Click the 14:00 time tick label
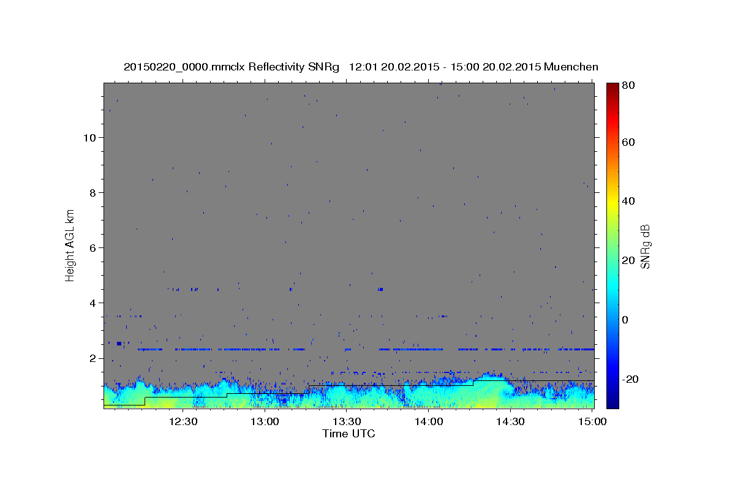735x490 pixels. pyautogui.click(x=429, y=421)
